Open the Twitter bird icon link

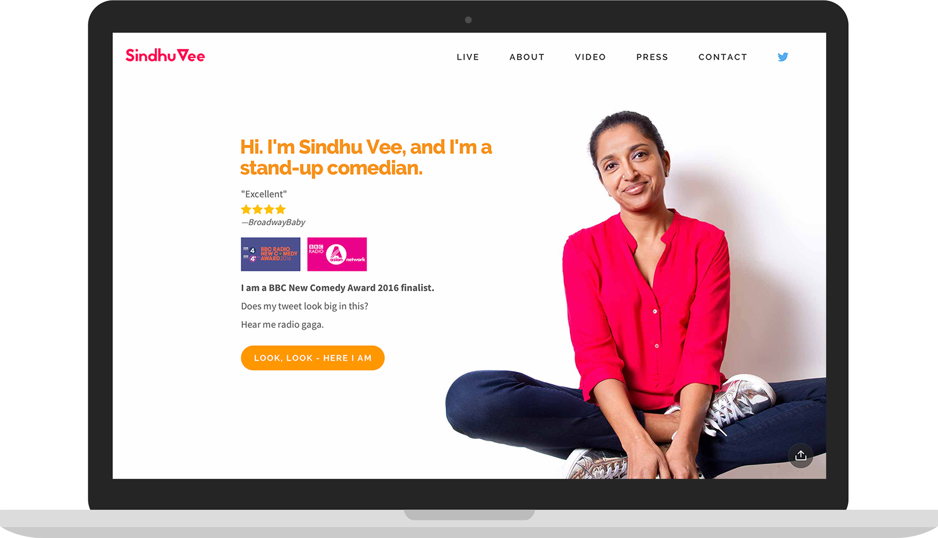pyautogui.click(x=783, y=57)
